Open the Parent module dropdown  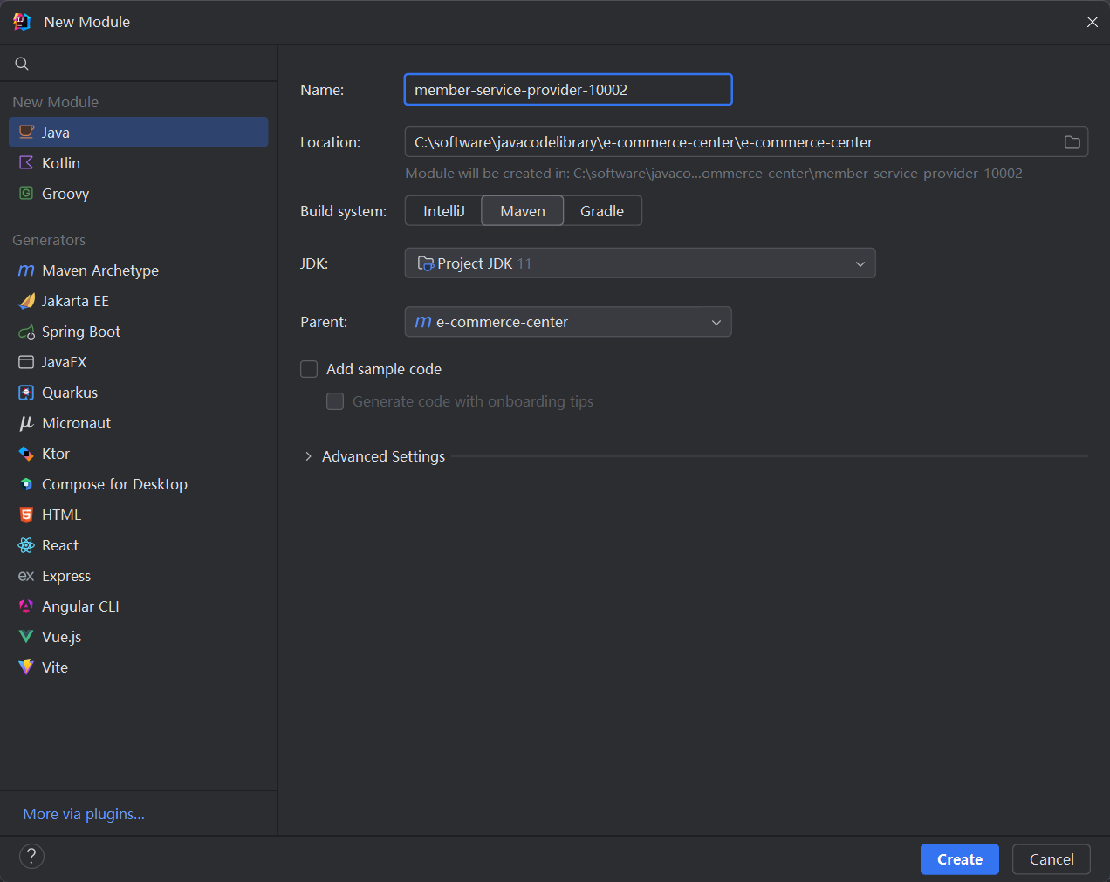coord(568,323)
